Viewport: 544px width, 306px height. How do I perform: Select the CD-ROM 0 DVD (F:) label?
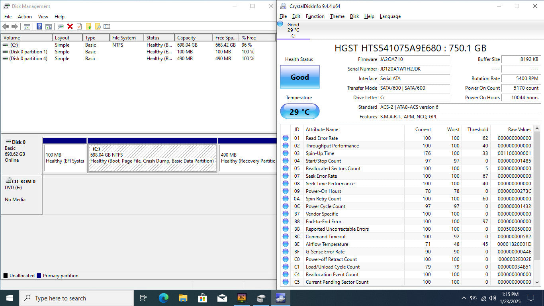coord(22,195)
